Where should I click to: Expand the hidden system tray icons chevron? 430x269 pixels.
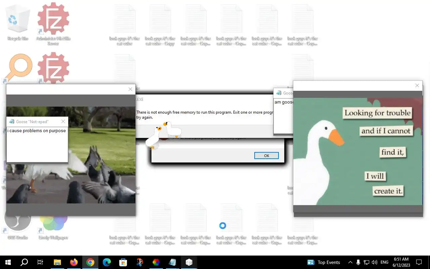350,262
